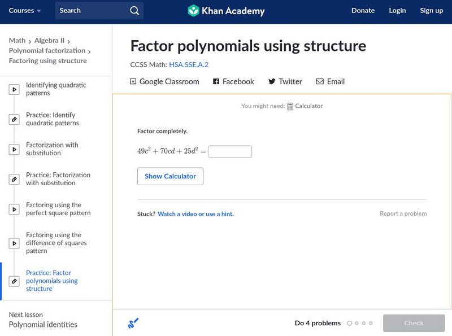Click the Facebook share icon

click(216, 82)
